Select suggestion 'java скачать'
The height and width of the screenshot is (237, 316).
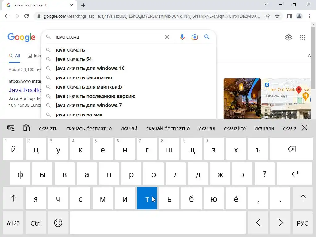tap(129, 50)
